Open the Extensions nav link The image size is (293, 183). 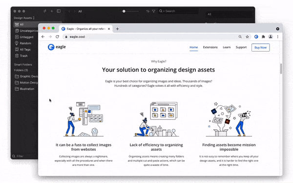[210, 47]
